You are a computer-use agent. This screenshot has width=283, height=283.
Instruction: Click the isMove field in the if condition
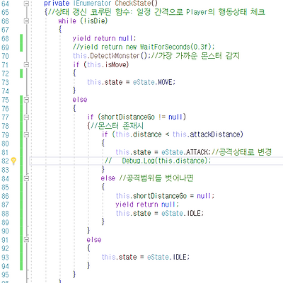pos(116,64)
